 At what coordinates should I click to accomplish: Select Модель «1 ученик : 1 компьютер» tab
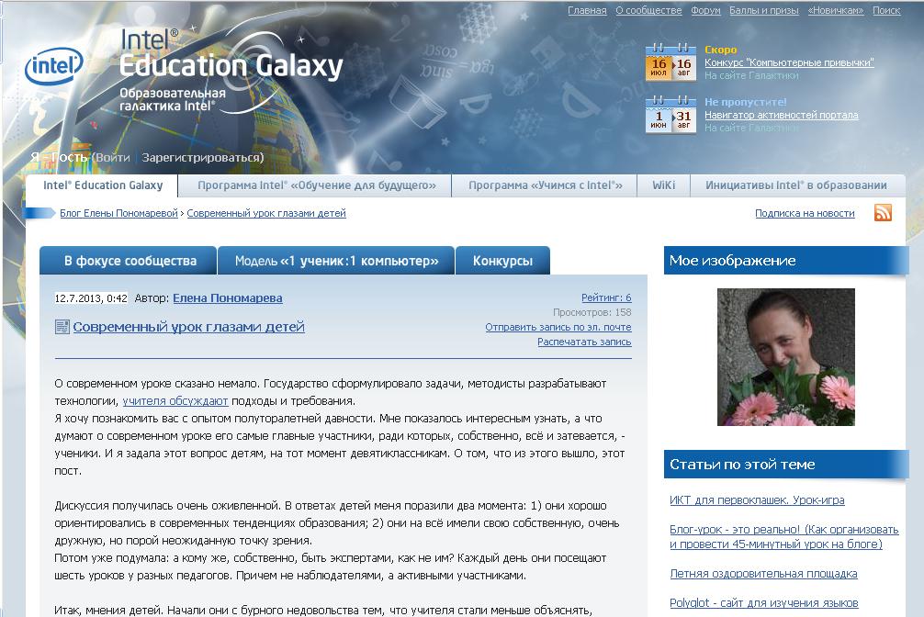(x=336, y=261)
